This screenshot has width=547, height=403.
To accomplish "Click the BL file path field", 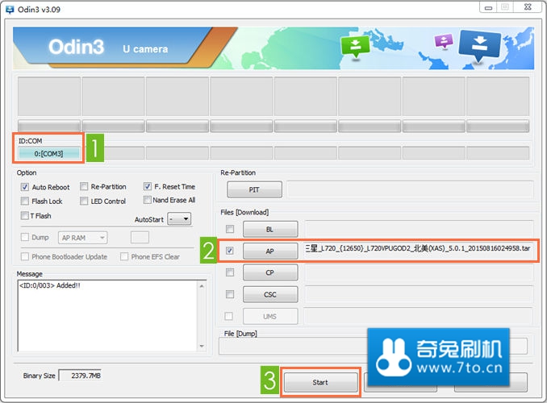I will (x=419, y=229).
